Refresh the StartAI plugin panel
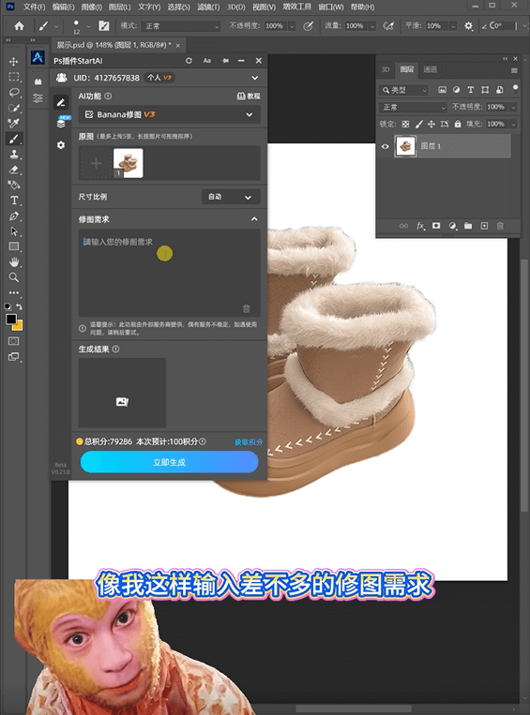The height and width of the screenshot is (715, 530). click(189, 61)
